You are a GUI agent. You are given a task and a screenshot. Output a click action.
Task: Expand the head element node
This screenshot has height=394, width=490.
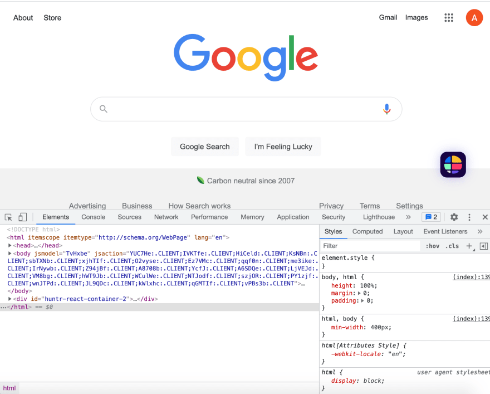[x=9, y=245]
